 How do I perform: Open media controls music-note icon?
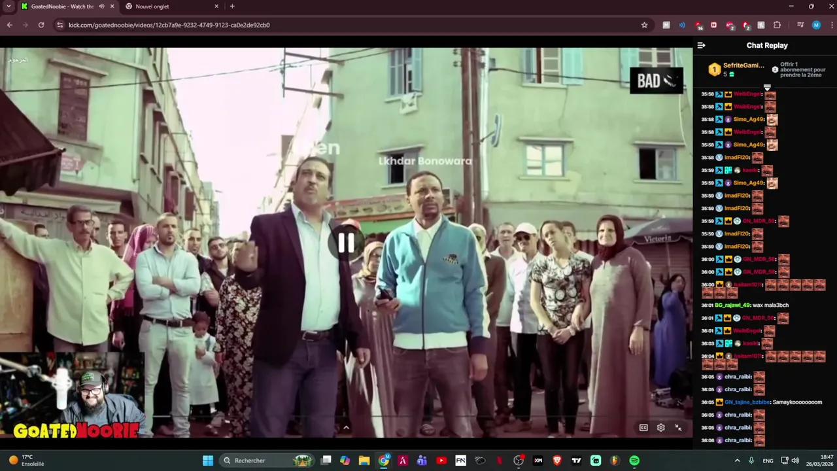800,25
